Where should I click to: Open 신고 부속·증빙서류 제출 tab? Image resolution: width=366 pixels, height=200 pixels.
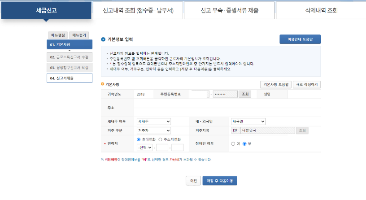pos(229,10)
